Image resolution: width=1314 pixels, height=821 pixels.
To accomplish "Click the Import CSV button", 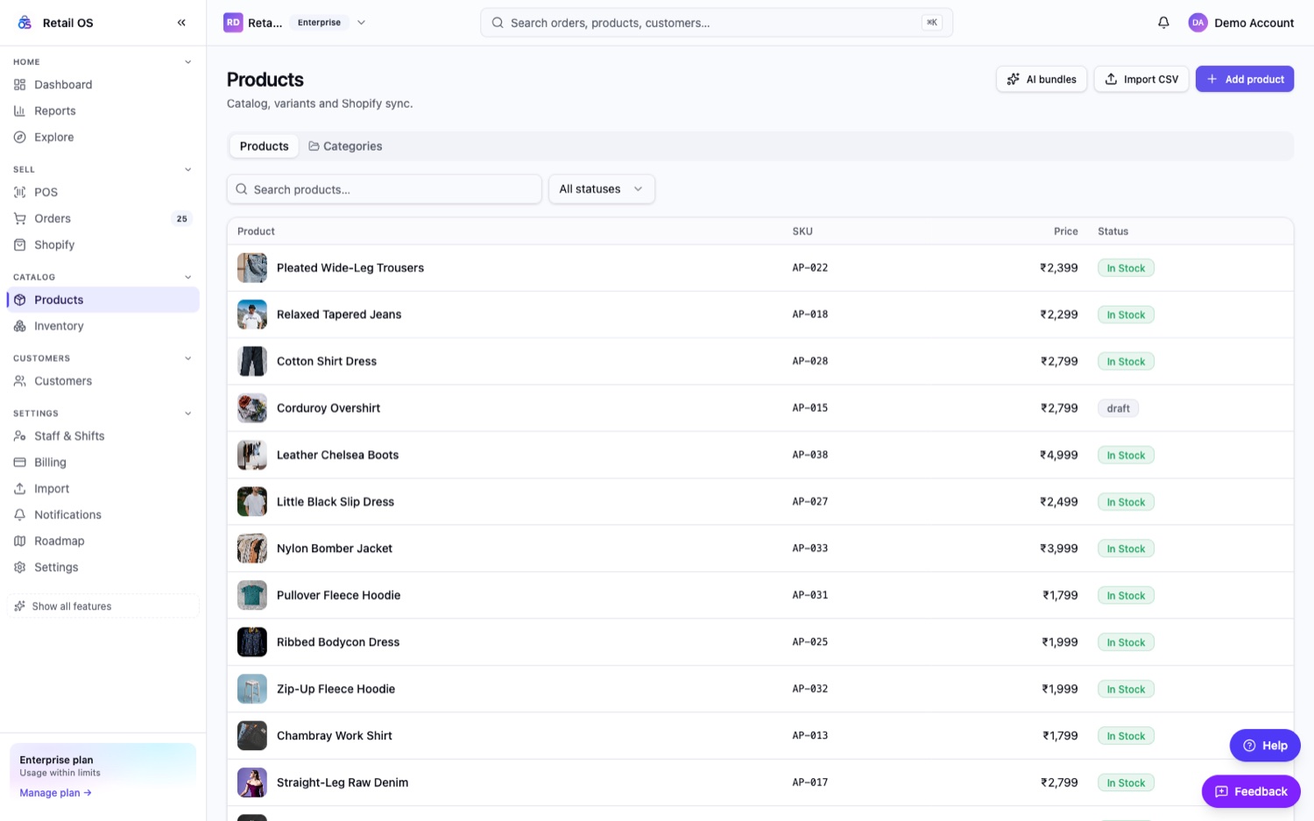I will pyautogui.click(x=1141, y=79).
